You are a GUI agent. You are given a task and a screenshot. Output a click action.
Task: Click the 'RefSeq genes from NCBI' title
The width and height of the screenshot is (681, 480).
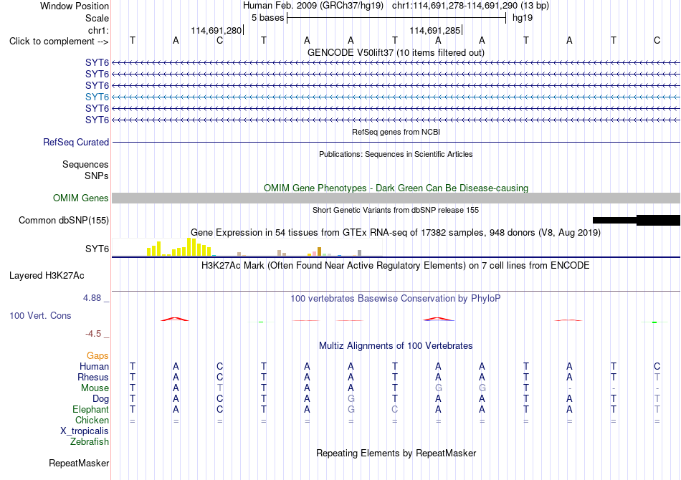click(396, 132)
